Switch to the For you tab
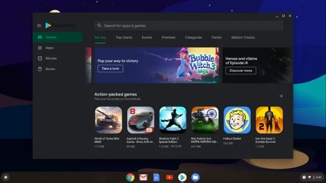This screenshot has height=183, width=326. click(100, 37)
